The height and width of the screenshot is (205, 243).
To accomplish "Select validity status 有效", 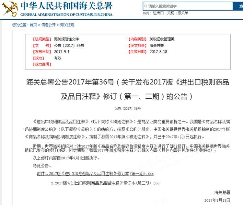I will [58, 58].
